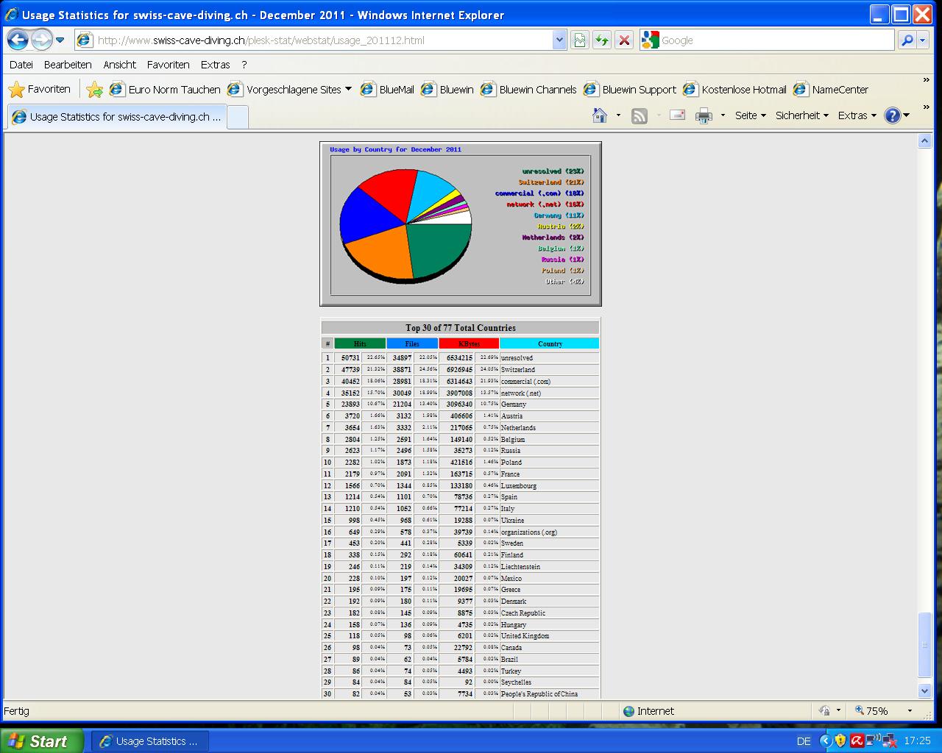This screenshot has width=942, height=753.
Task: Expand the Seite dropdown menu
Action: tap(750, 115)
